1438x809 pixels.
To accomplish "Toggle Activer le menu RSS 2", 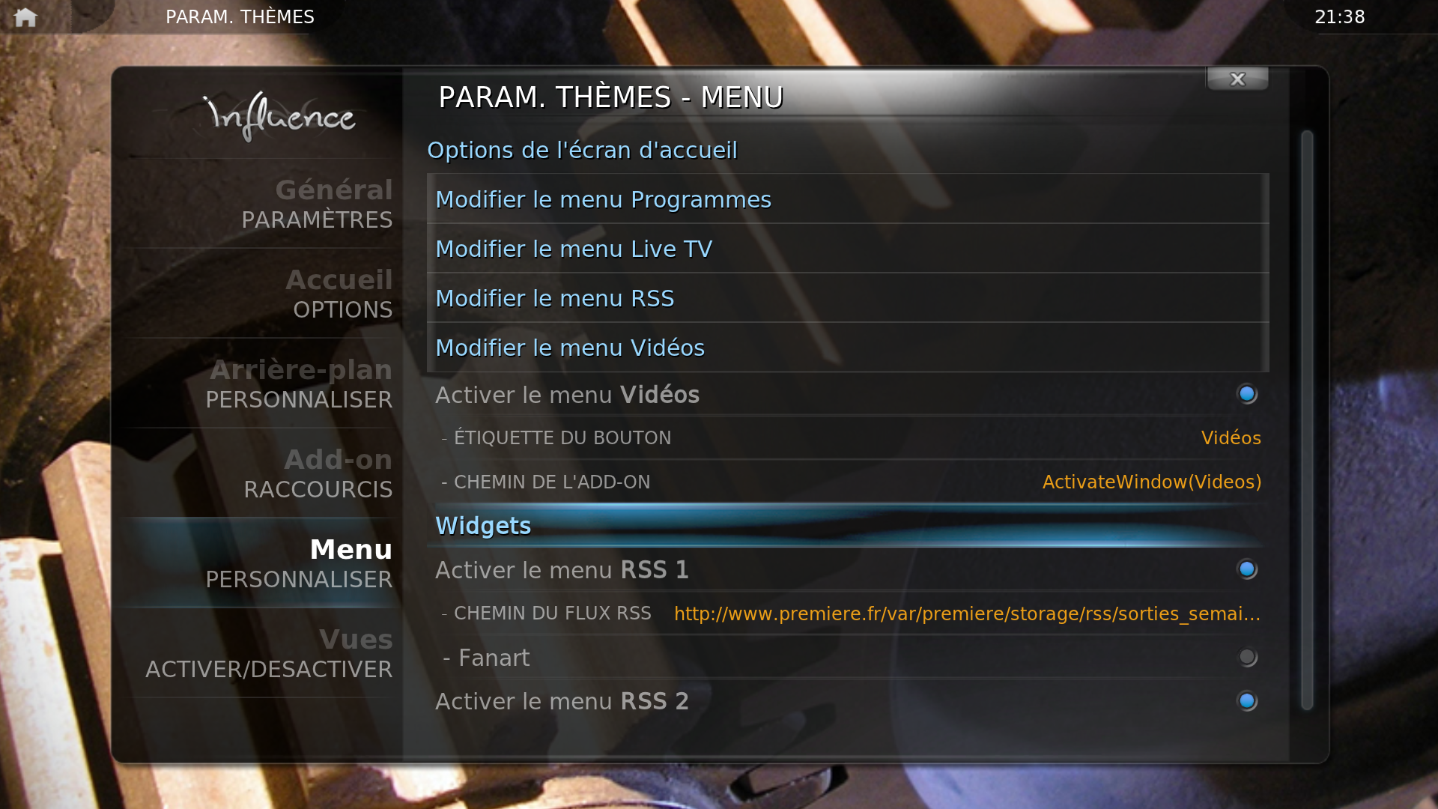I will [x=1247, y=701].
